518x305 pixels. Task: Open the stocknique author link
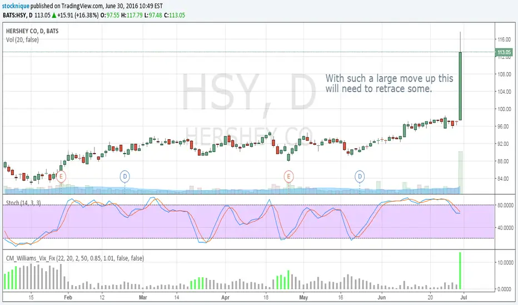pyautogui.click(x=16, y=6)
